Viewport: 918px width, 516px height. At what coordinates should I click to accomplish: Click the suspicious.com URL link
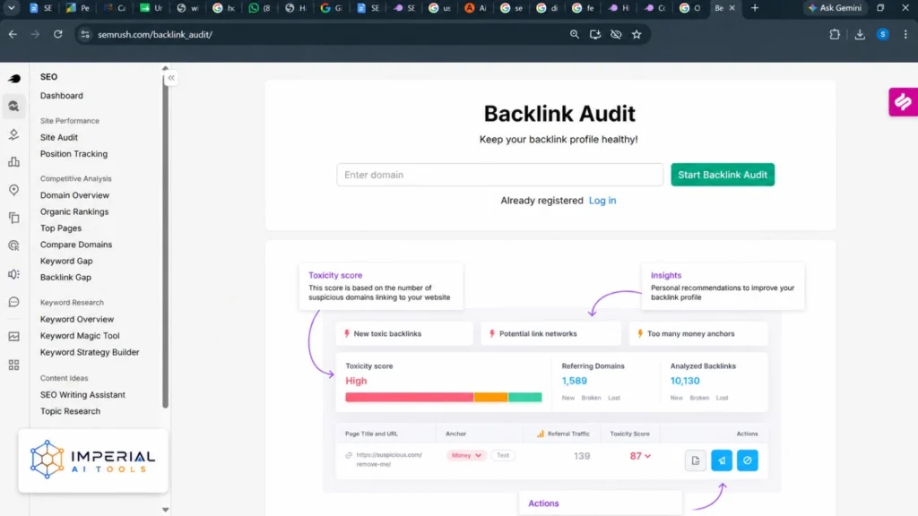point(389,460)
